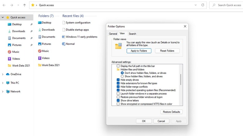Select Windows 11 early problems document
243x136 pixels.
tap(80, 37)
